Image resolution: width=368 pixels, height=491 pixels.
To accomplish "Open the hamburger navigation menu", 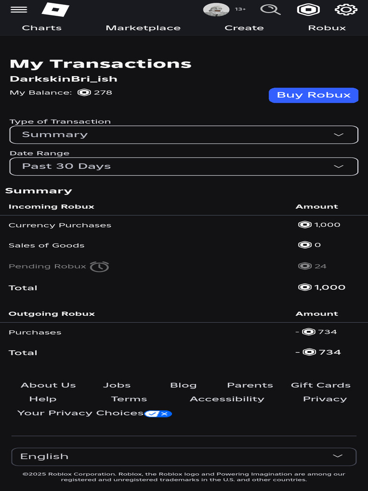I will pyautogui.click(x=19, y=10).
